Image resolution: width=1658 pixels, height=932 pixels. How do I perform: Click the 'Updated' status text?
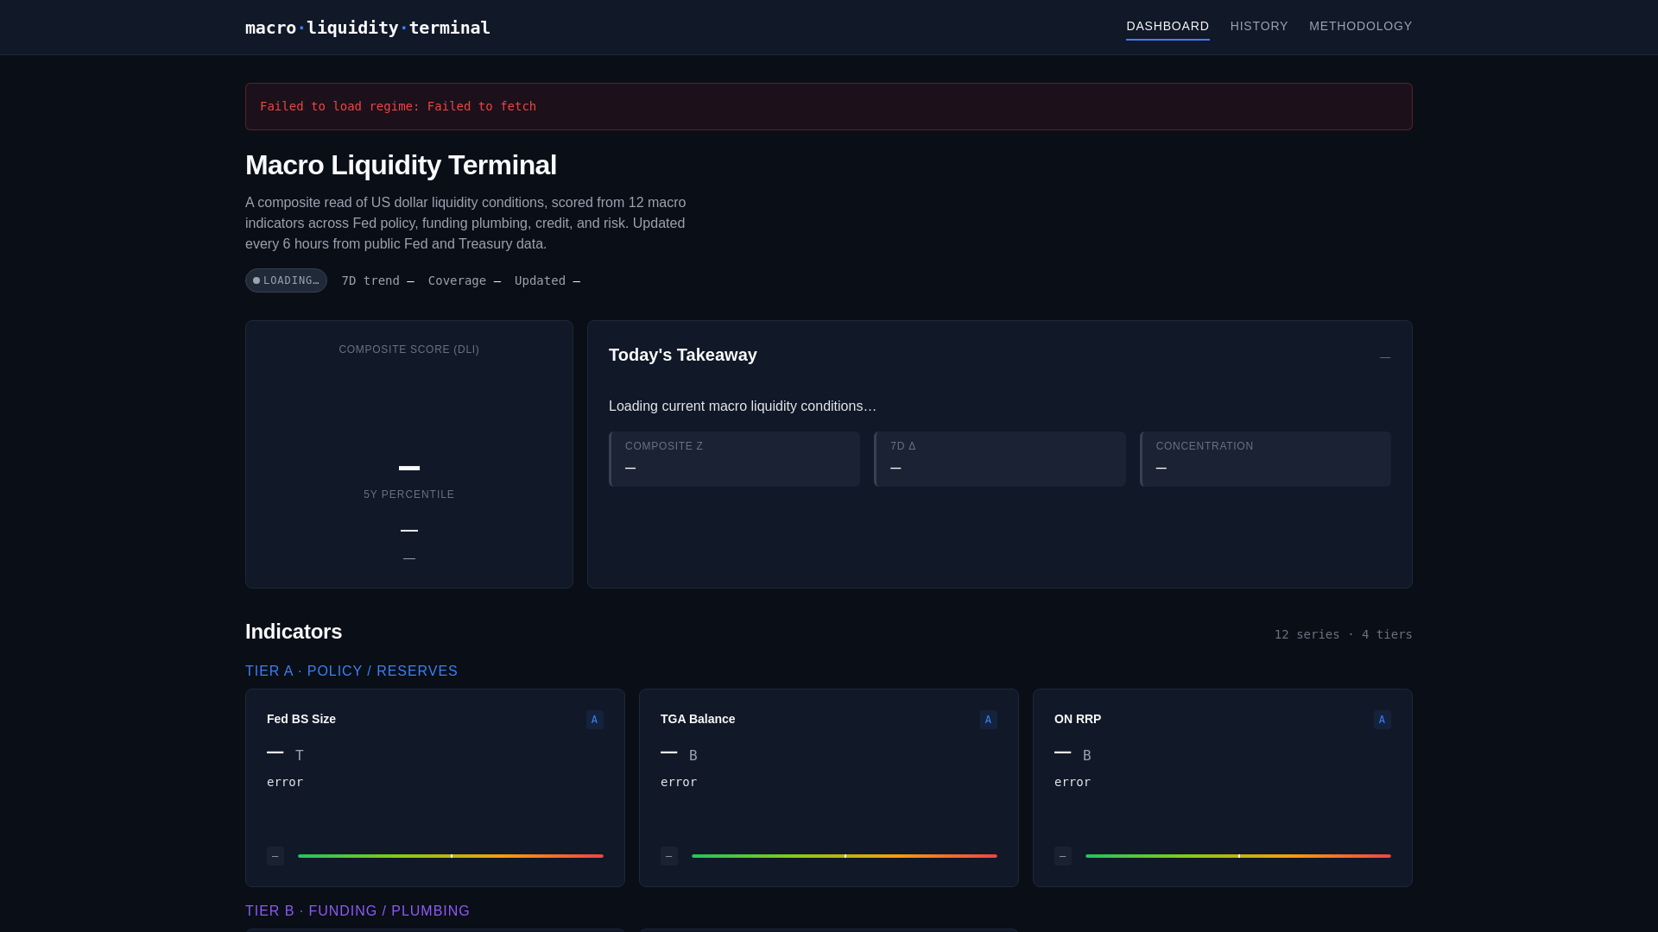(x=547, y=280)
